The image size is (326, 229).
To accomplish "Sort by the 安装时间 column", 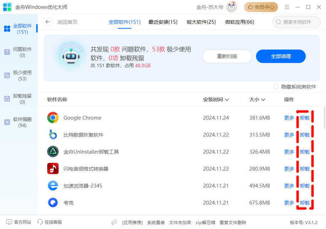I will tap(216, 100).
